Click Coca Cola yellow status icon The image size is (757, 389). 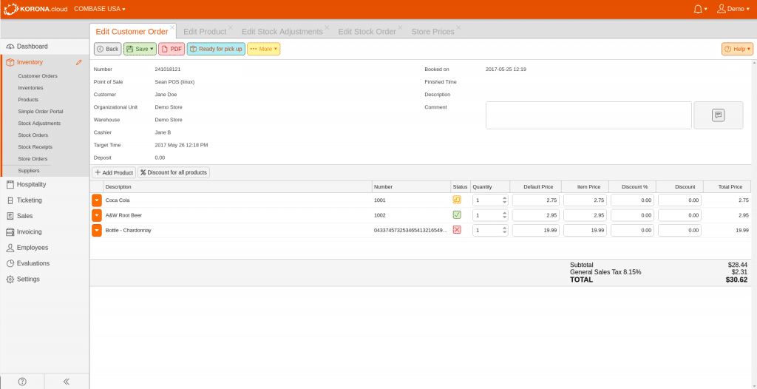tap(457, 200)
